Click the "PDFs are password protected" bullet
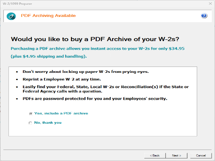The width and height of the screenshot is (215, 161). [95, 99]
